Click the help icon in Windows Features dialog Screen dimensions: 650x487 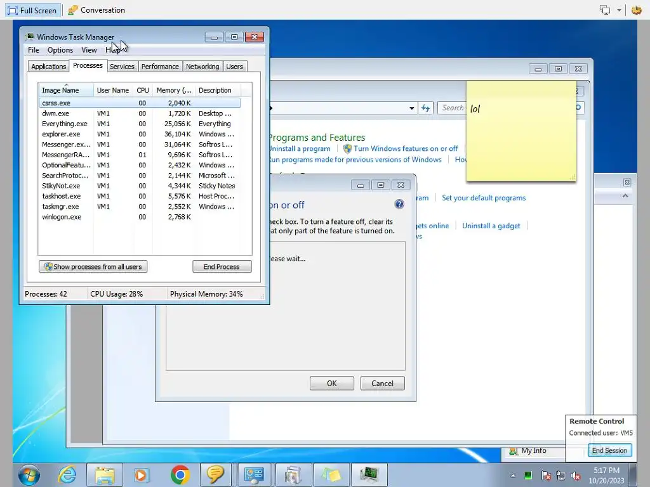(399, 204)
